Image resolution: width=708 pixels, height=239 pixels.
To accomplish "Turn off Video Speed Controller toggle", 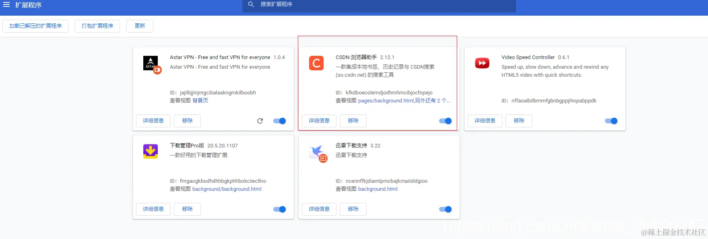I will [x=611, y=121].
